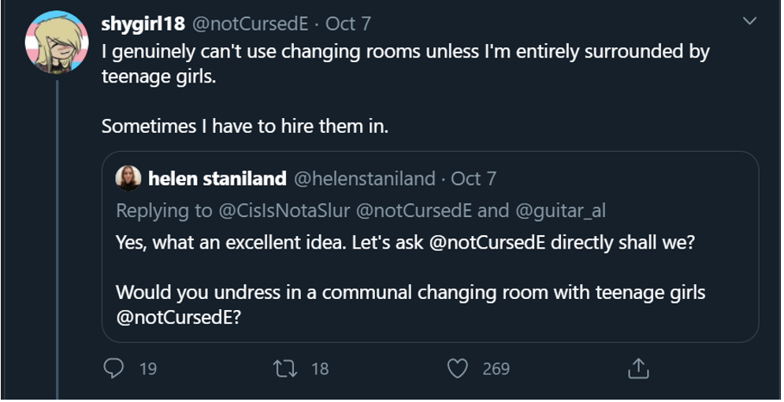Open the @guitar_al mention
This screenshot has width=784, height=402.
click(x=560, y=212)
